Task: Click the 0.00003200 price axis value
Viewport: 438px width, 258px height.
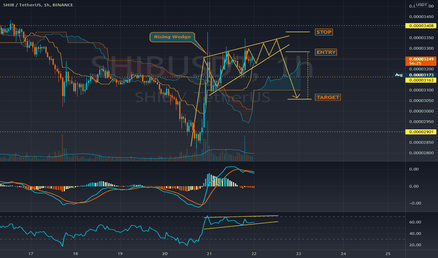Action: 421,69
